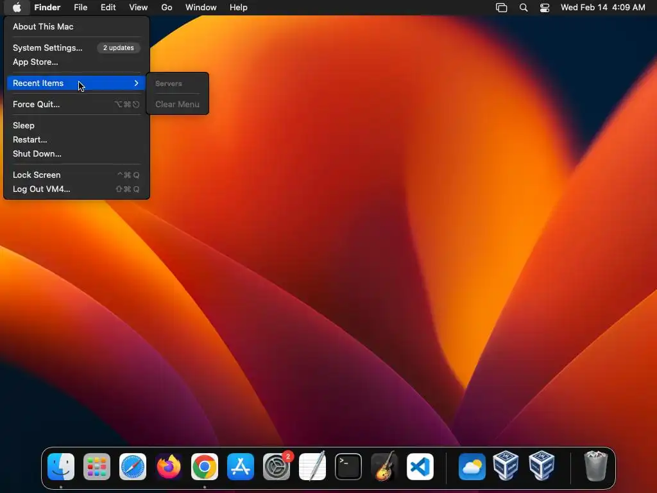Screen dimensions: 657x493
Task: Open Spotlight search in menu bar
Action: (x=524, y=8)
